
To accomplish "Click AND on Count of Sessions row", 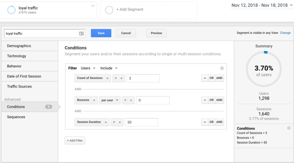I will pyautogui.click(x=219, y=78).
